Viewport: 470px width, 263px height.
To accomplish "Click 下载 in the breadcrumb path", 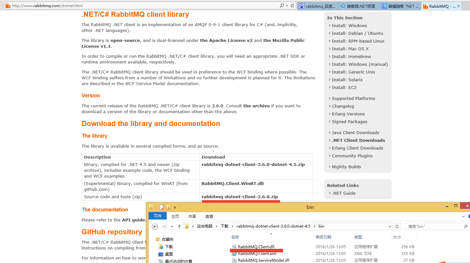I will [x=225, y=226].
